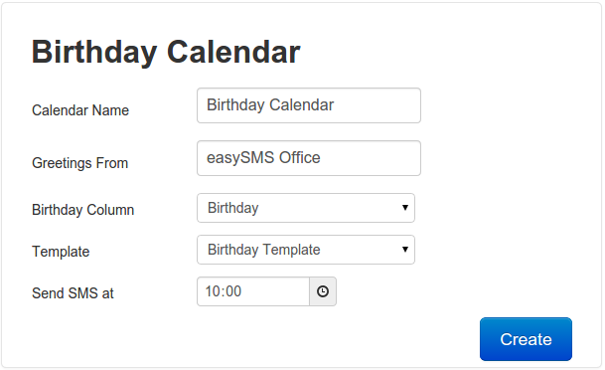Click the Send SMS at label
Screen dimensions: 605x370
pyautogui.click(x=73, y=293)
